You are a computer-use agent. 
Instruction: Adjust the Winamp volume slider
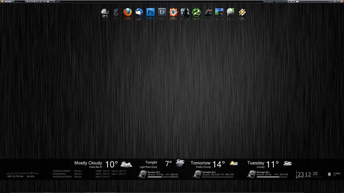point(50,1)
